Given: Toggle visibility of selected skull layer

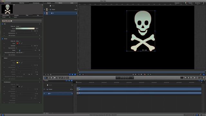Looking at the screenshot, I should pyautogui.click(x=44, y=13).
